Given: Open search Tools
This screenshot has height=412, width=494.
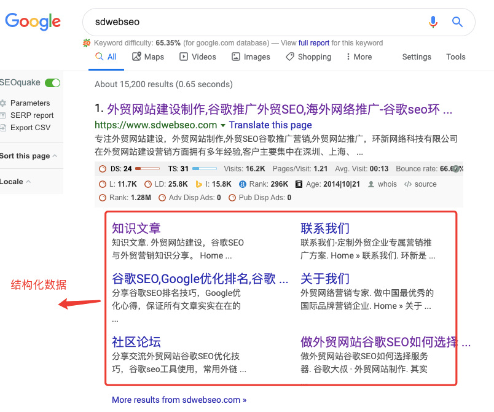Looking at the screenshot, I should click(x=455, y=56).
